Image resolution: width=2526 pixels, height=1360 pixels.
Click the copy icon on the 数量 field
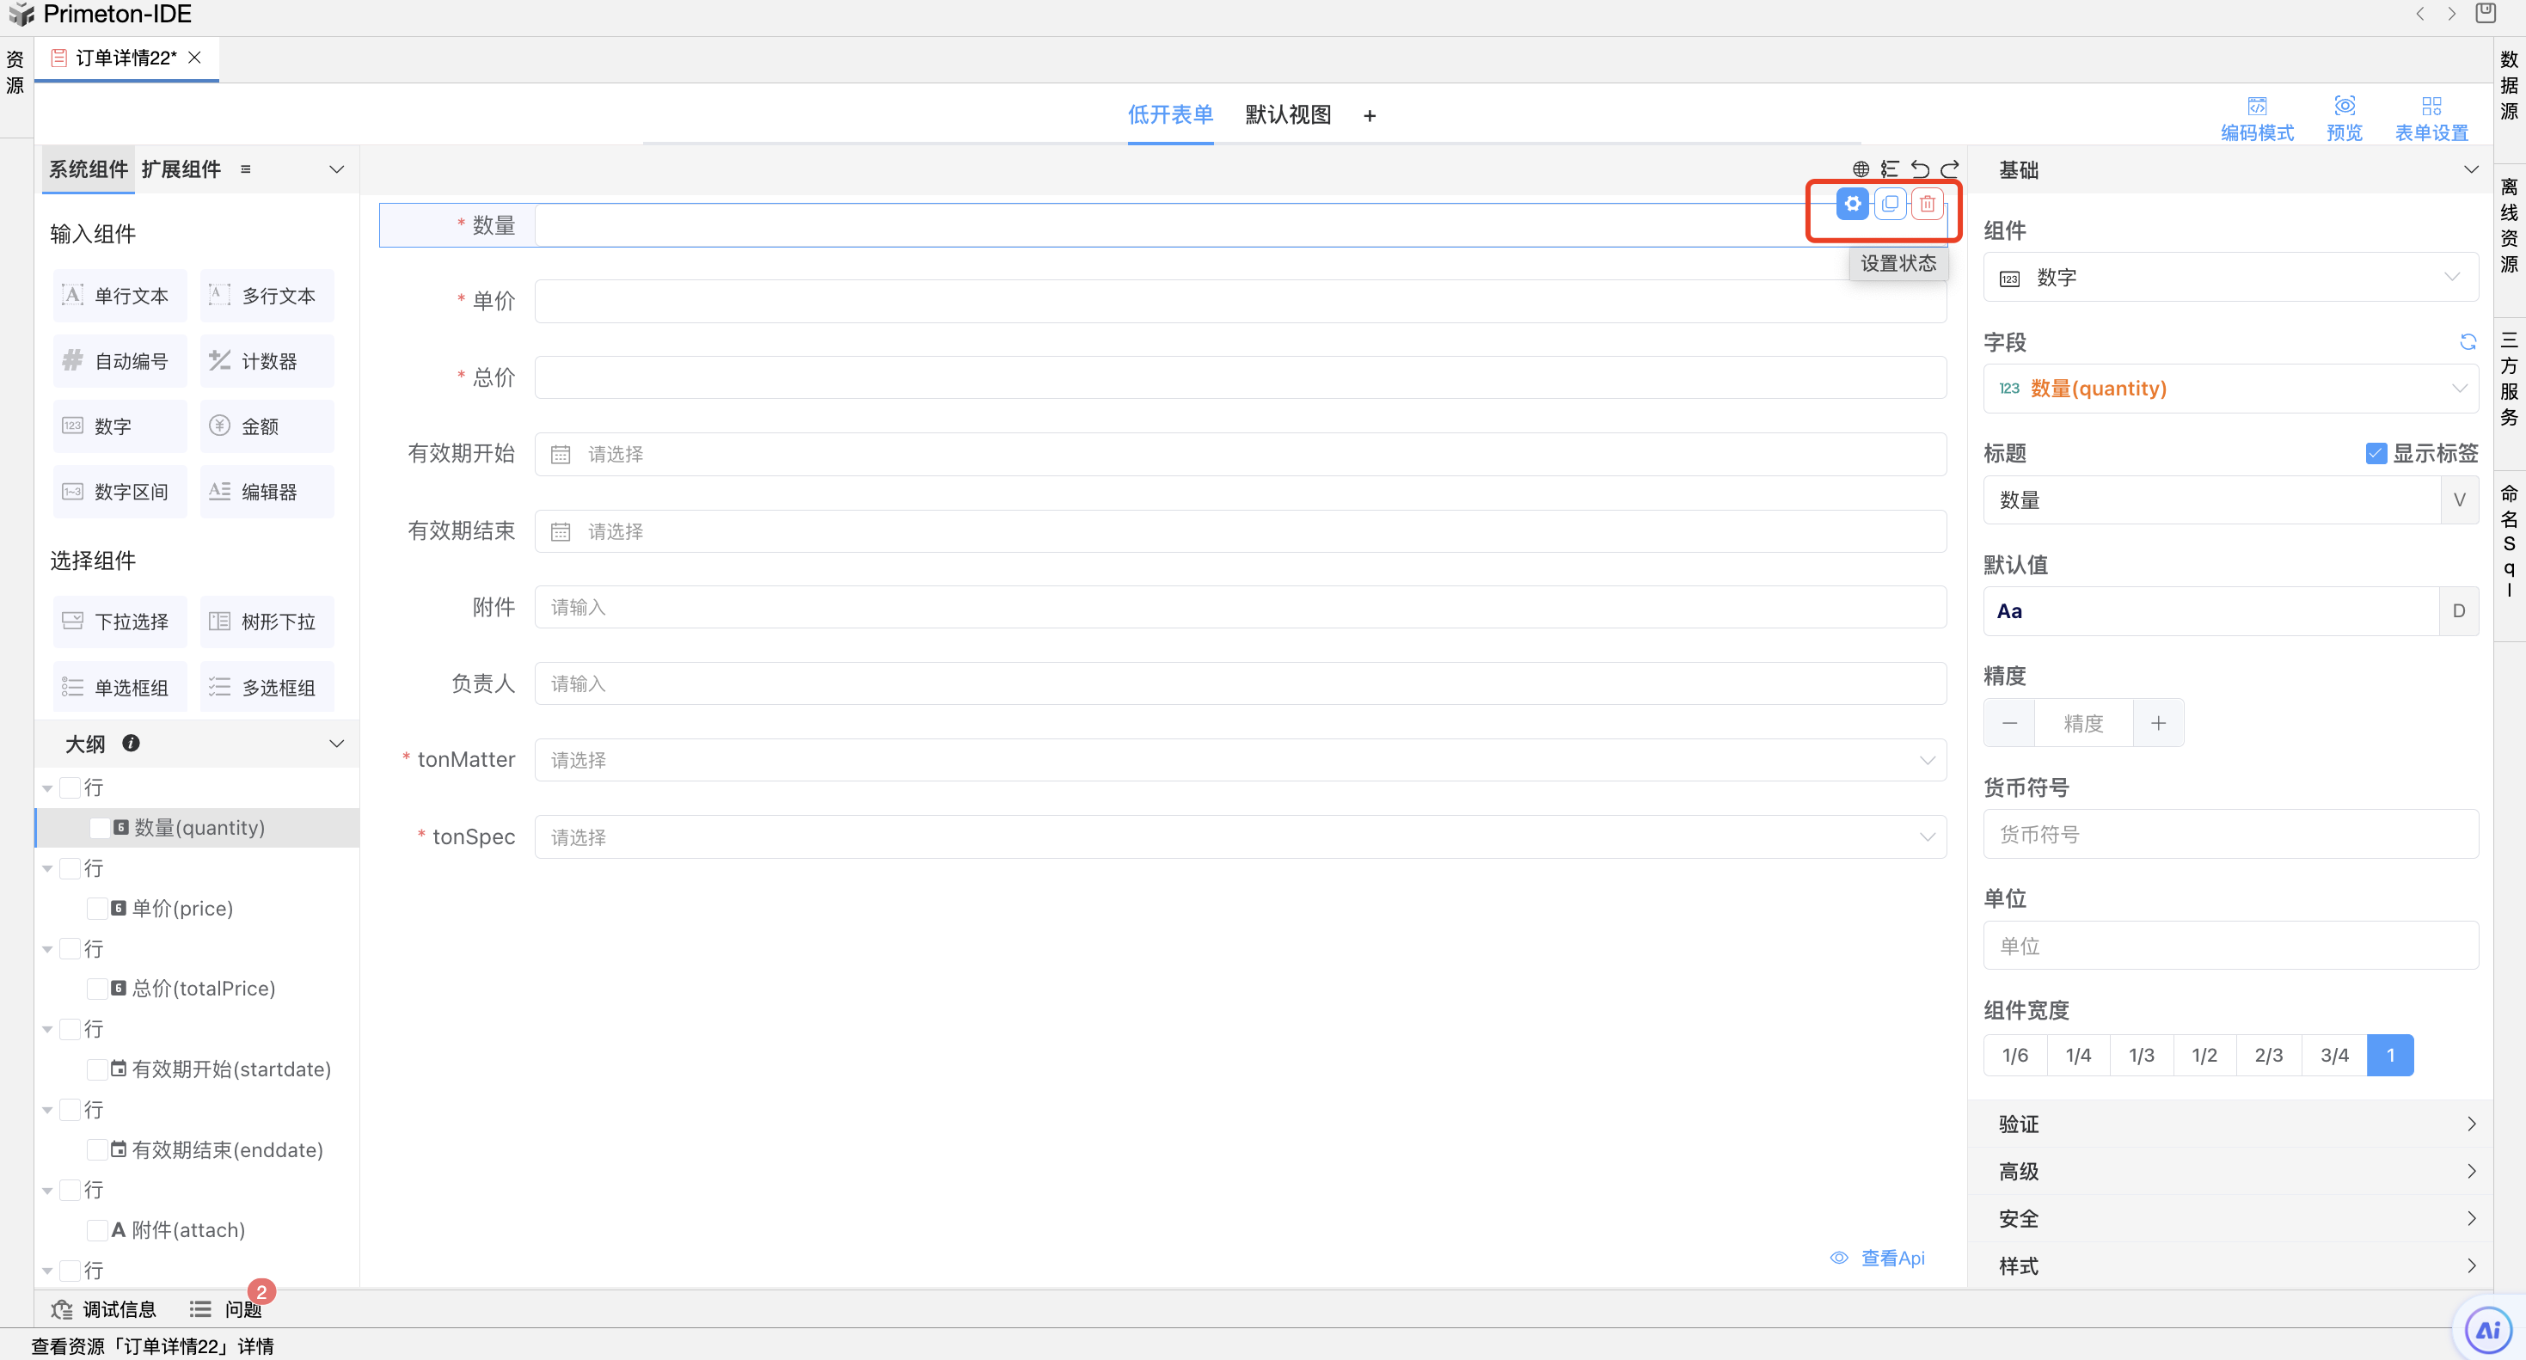coord(1890,204)
